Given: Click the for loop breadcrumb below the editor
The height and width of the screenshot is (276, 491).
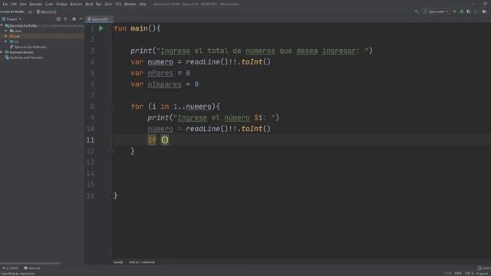Looking at the screenshot, I should click(142, 262).
